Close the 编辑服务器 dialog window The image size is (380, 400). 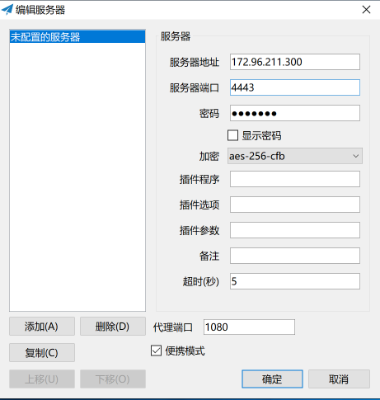(x=366, y=10)
